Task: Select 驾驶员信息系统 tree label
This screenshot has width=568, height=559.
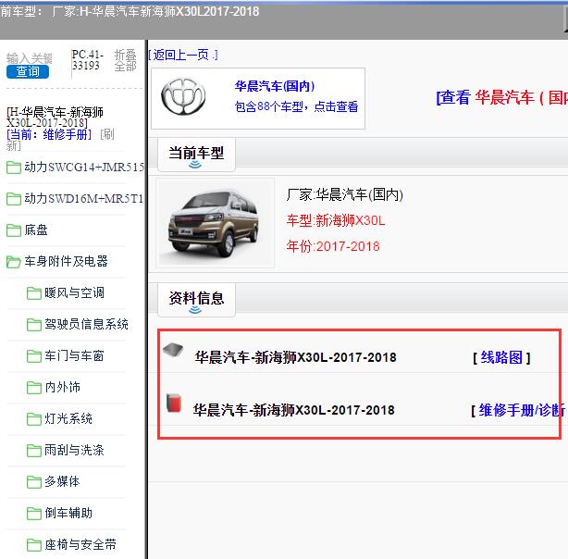Action: [86, 324]
